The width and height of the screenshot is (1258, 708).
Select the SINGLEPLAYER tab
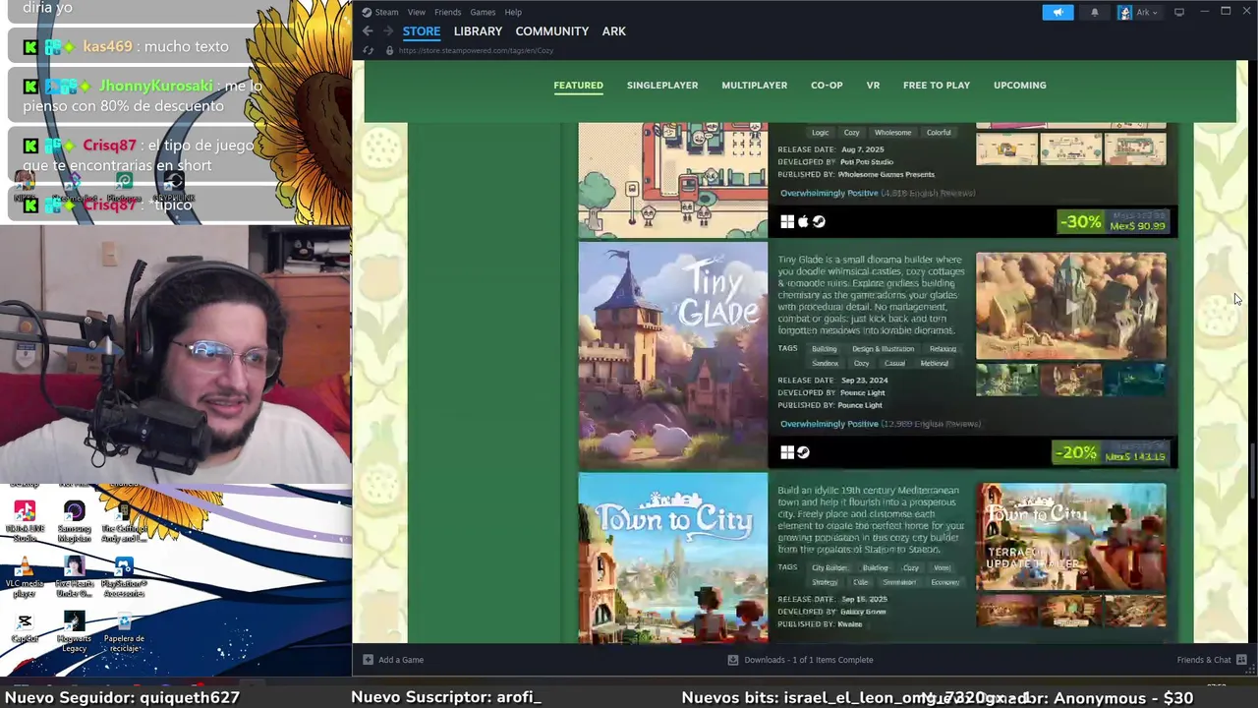[662, 86]
